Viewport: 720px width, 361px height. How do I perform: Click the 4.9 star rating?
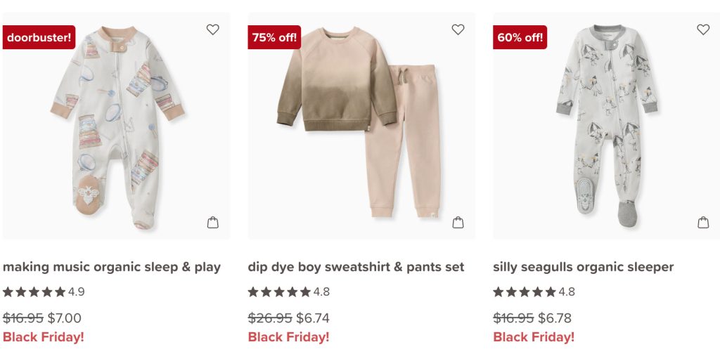44,291
